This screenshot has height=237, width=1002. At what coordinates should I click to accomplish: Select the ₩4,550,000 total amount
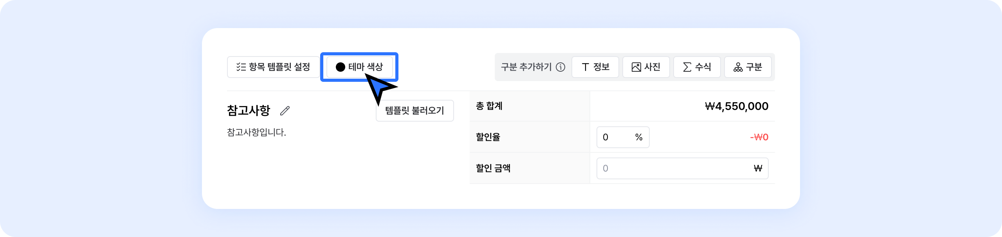click(x=736, y=106)
